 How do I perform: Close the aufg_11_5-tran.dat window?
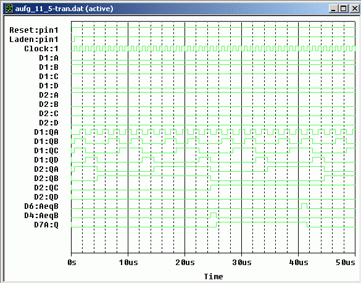[355, 9]
